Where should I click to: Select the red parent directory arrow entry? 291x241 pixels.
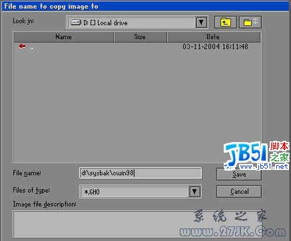click(x=22, y=46)
